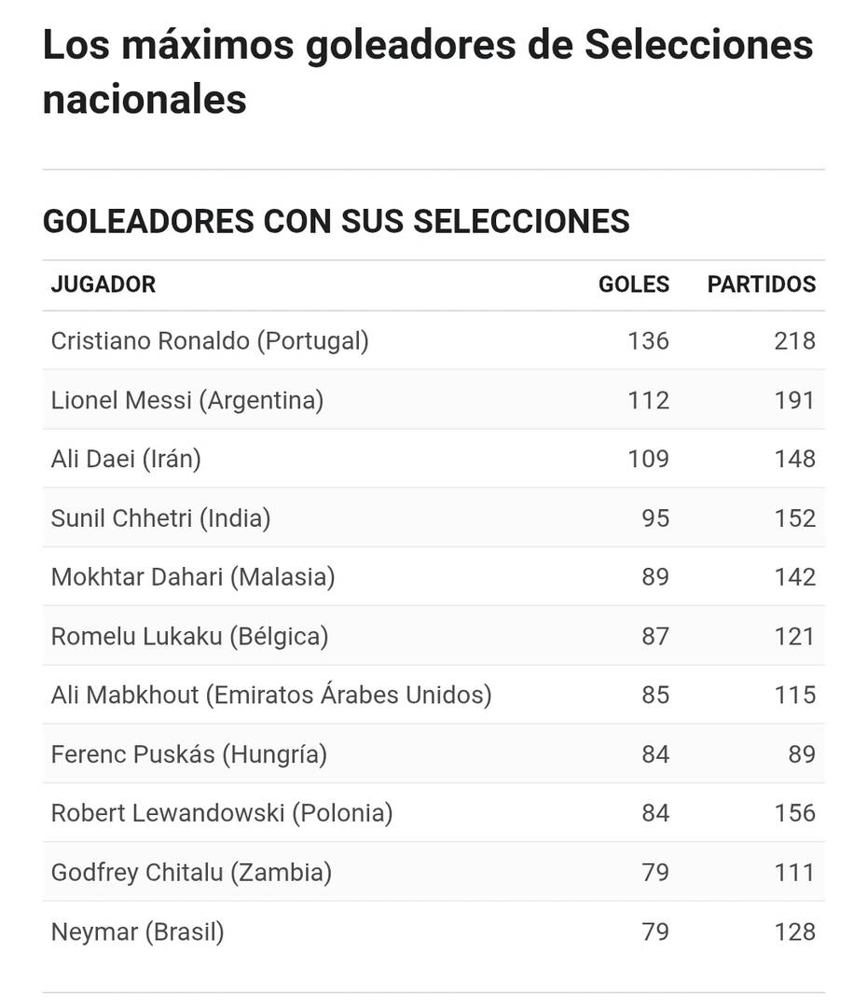Viewport: 867px width, 1007px height.
Task: Click Messi's 191 matches value
Action: (795, 400)
